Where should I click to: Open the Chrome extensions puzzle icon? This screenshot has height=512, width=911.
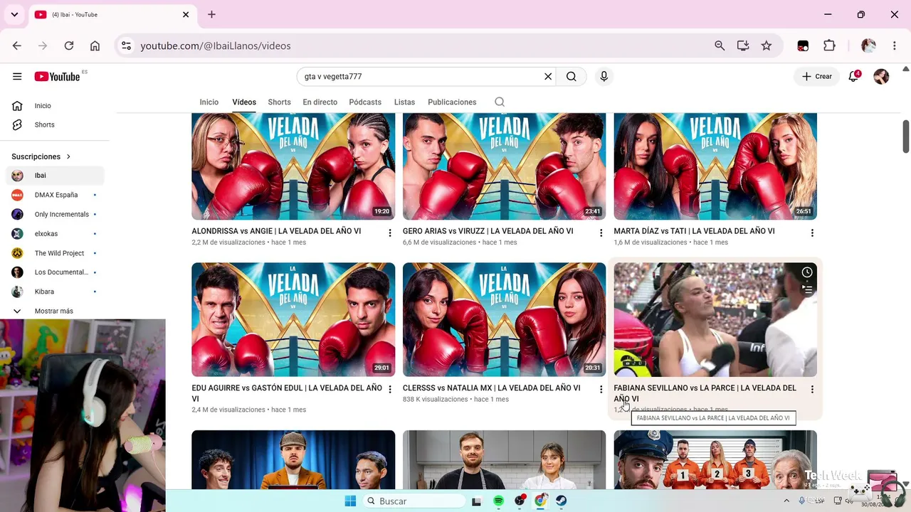pyautogui.click(x=829, y=46)
